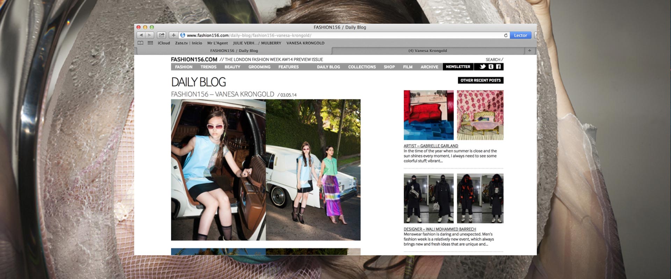Viewport: 671px width, 279px height.
Task: Activate the Lector reader button
Action: [520, 35]
